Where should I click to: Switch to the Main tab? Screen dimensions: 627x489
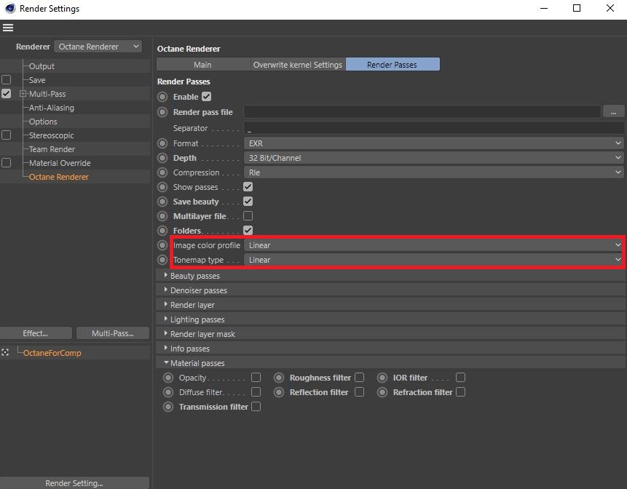click(202, 65)
